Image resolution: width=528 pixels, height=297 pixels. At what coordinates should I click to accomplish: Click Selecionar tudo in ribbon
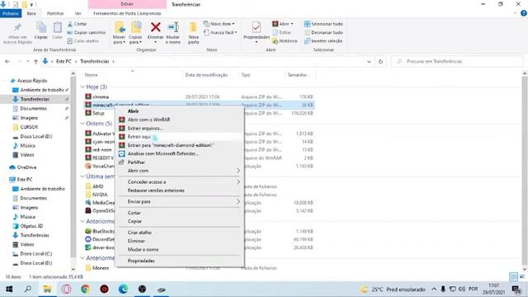(x=323, y=24)
